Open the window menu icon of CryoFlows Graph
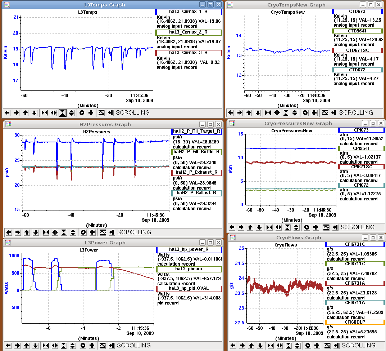Viewport: 386px width, 351px height. pyautogui.click(x=233, y=237)
